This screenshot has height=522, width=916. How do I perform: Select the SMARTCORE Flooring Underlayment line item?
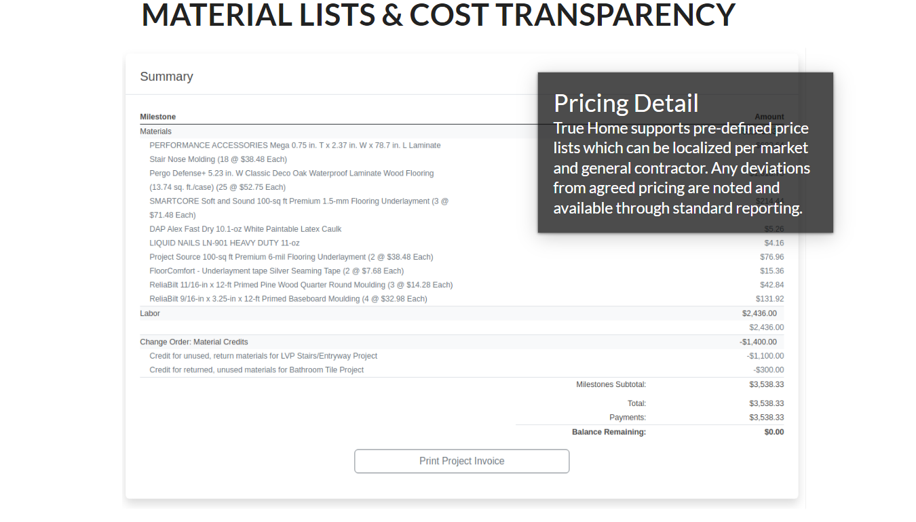tap(299, 201)
